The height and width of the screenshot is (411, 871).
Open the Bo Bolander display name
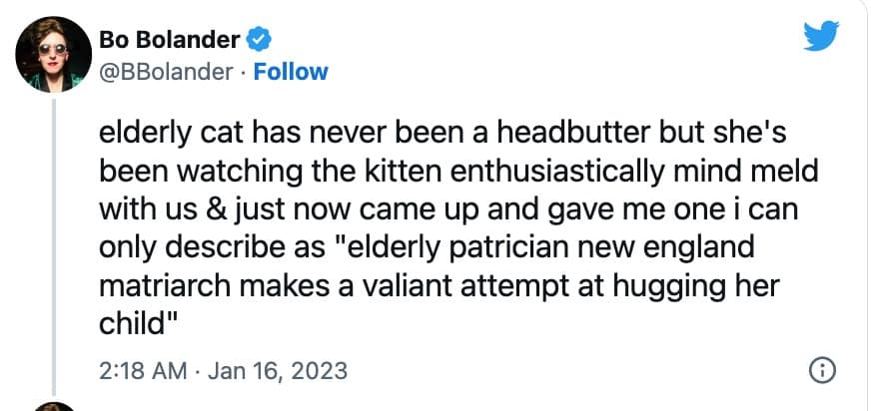[x=170, y=41]
